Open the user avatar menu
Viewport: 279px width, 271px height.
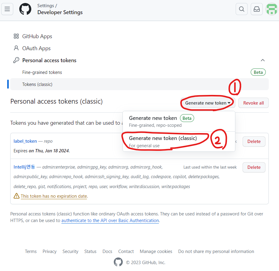tap(272, 9)
